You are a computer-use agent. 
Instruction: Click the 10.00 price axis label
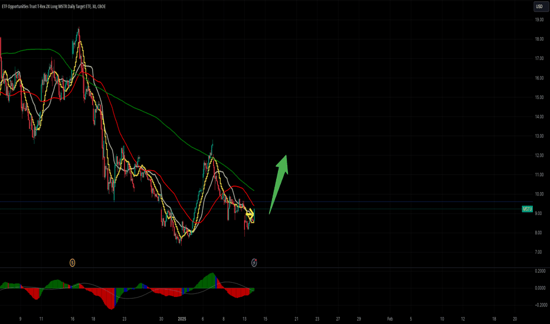point(539,194)
